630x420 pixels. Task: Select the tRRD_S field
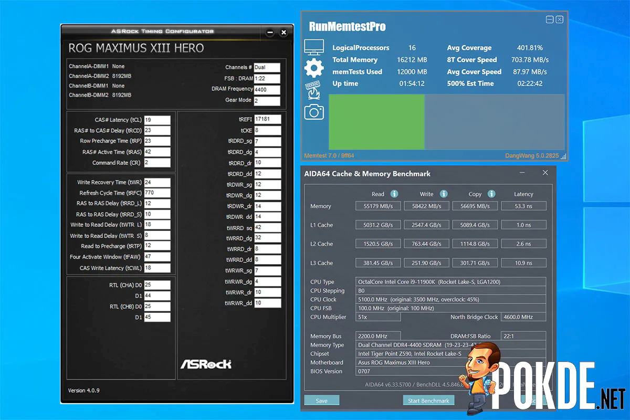click(x=157, y=214)
